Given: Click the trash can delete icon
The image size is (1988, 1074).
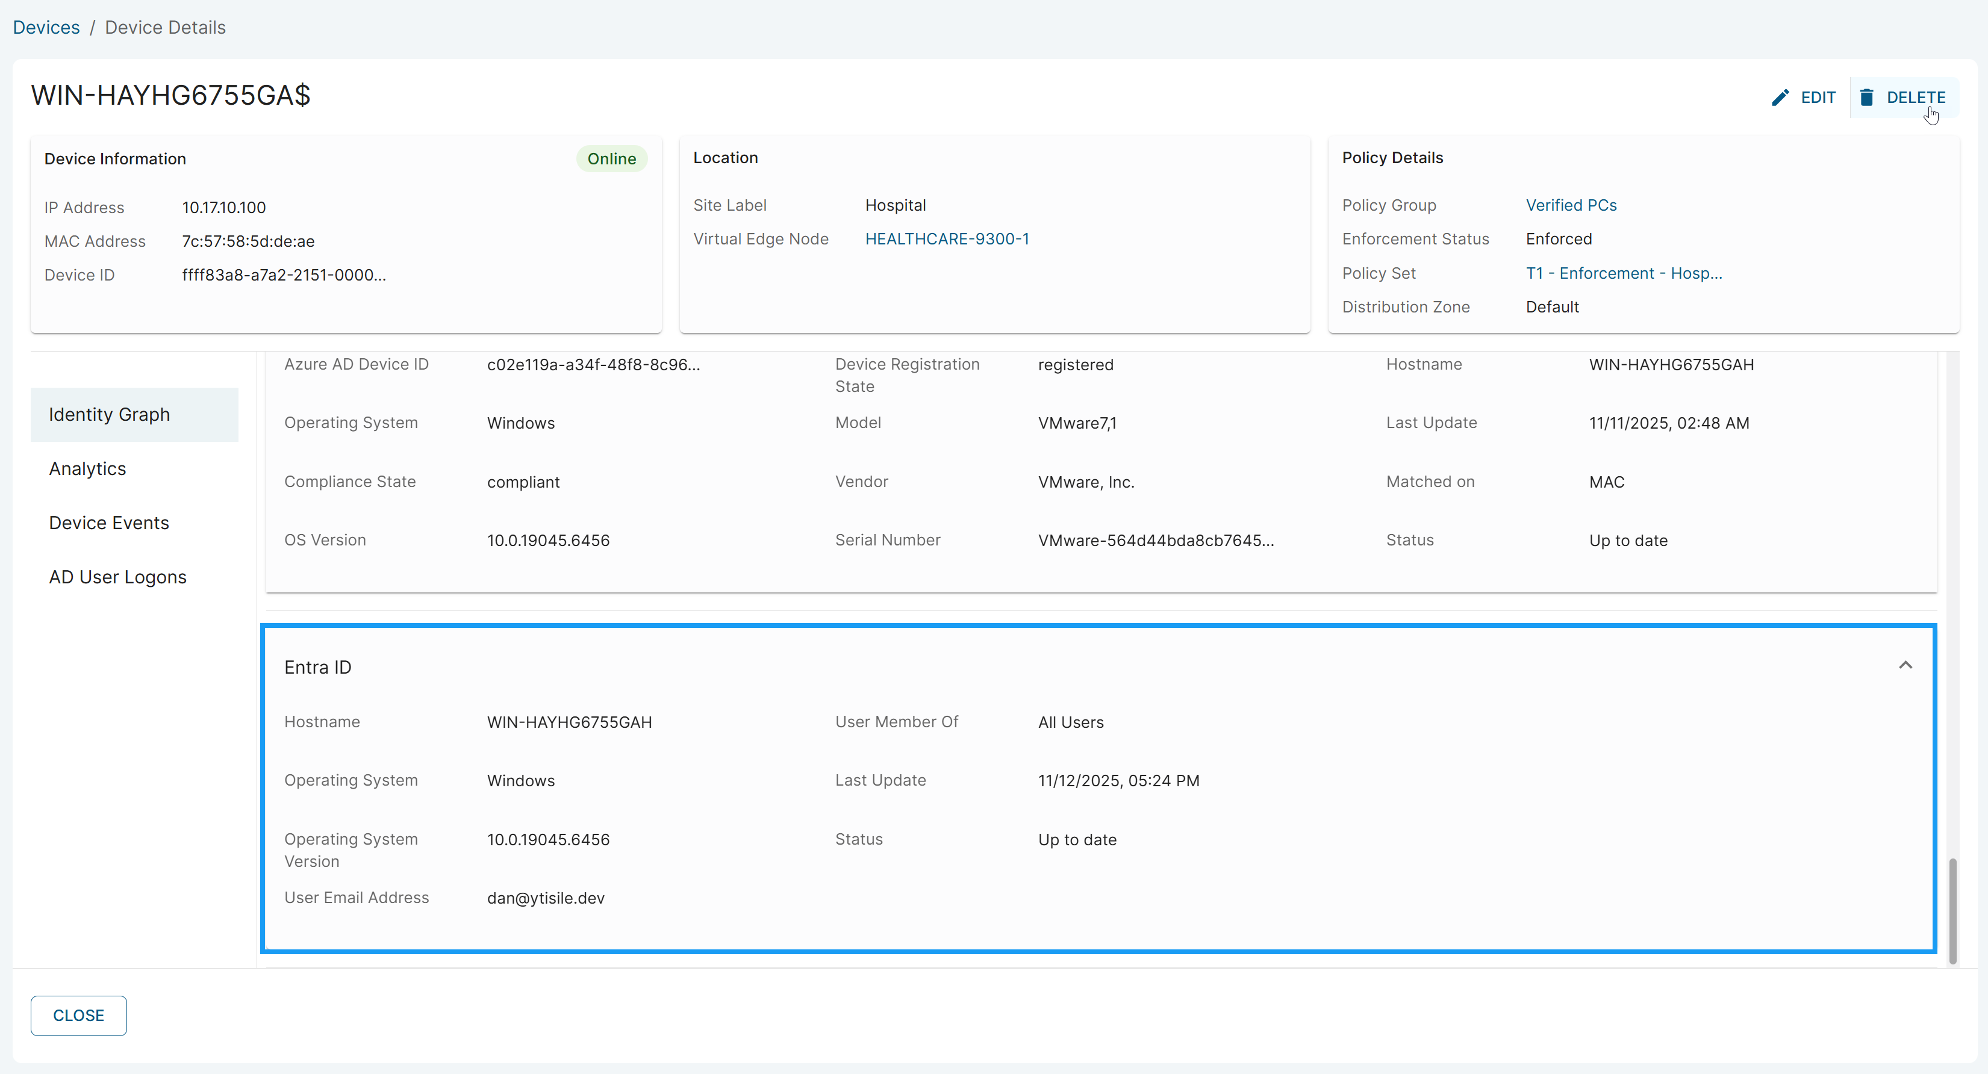Looking at the screenshot, I should coord(1866,97).
